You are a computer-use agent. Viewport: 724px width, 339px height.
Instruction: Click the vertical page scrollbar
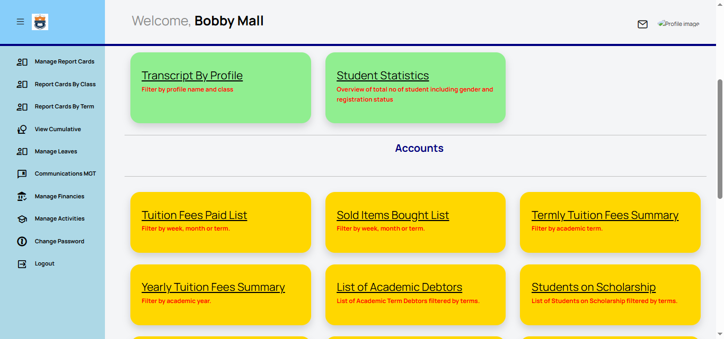(720, 139)
